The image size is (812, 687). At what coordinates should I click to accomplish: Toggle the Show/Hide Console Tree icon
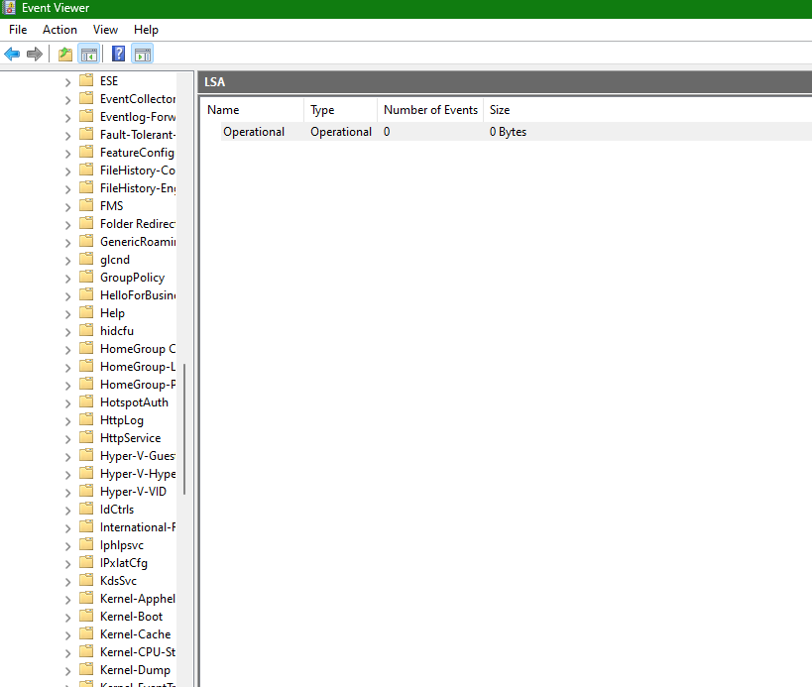(88, 54)
